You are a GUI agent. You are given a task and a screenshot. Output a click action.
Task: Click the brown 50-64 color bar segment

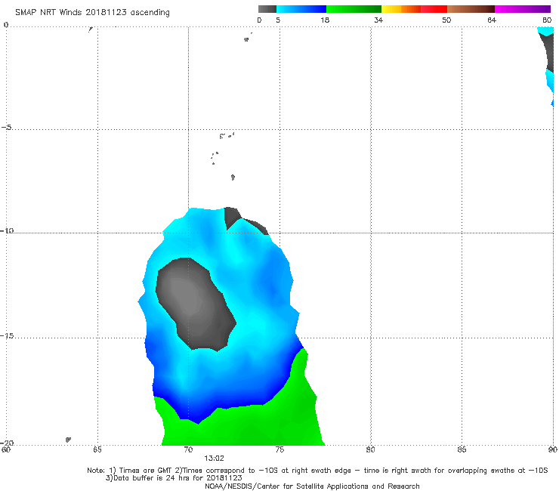471,9
